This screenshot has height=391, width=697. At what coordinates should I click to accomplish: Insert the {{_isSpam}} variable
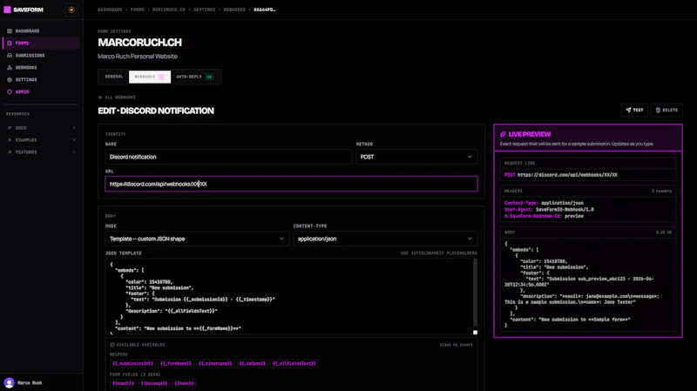252,363
